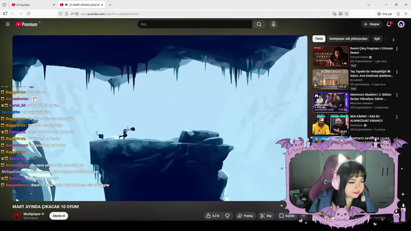List all tabs with chevron
The width and height of the screenshot is (411, 231).
point(369,5)
